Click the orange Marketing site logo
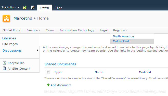 coord(6,19)
